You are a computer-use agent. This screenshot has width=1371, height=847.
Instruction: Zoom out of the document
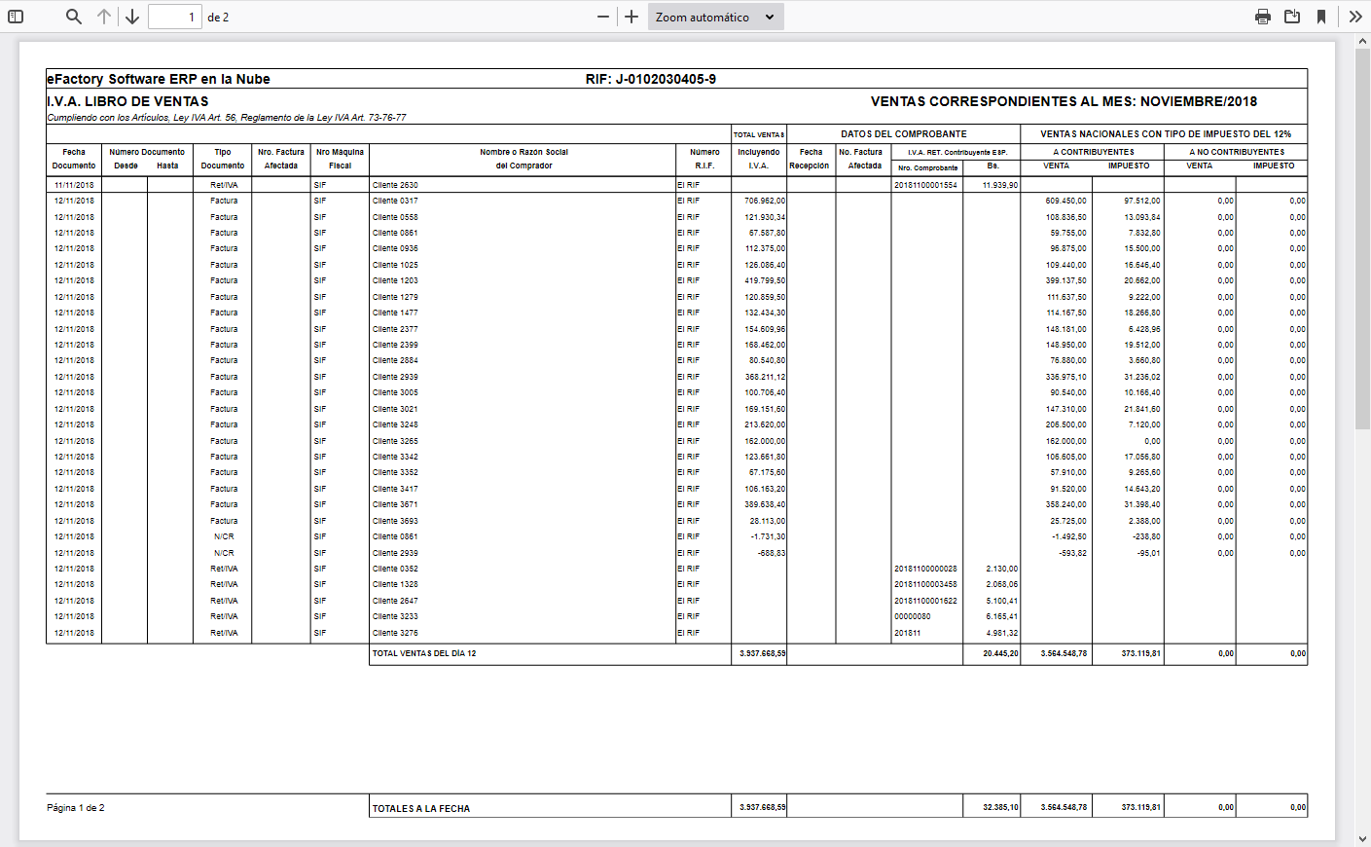click(x=603, y=17)
